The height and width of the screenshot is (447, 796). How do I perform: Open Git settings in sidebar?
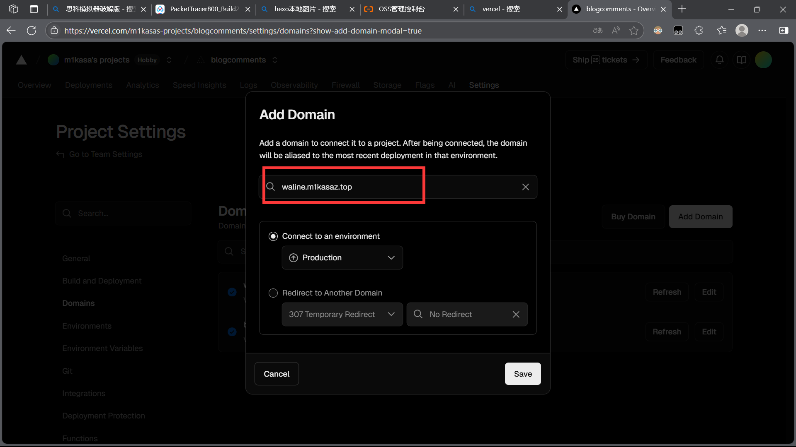[x=67, y=371]
